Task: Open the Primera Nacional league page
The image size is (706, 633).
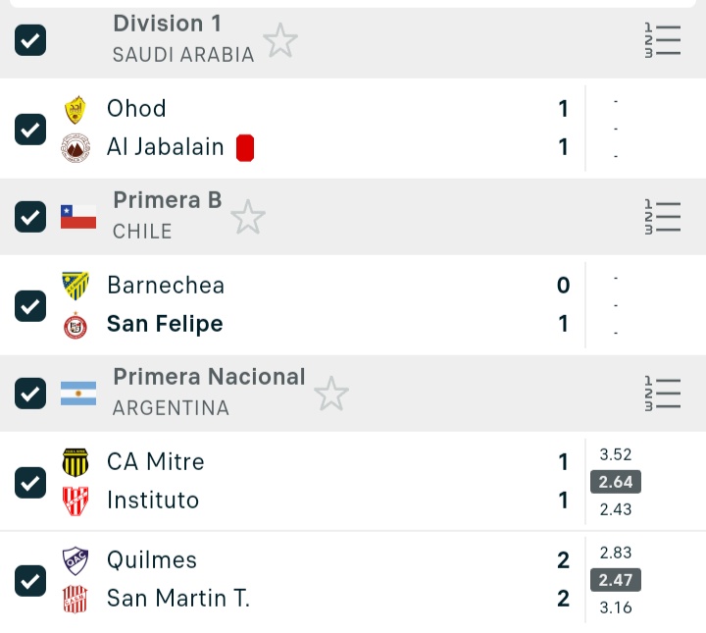Action: click(209, 377)
